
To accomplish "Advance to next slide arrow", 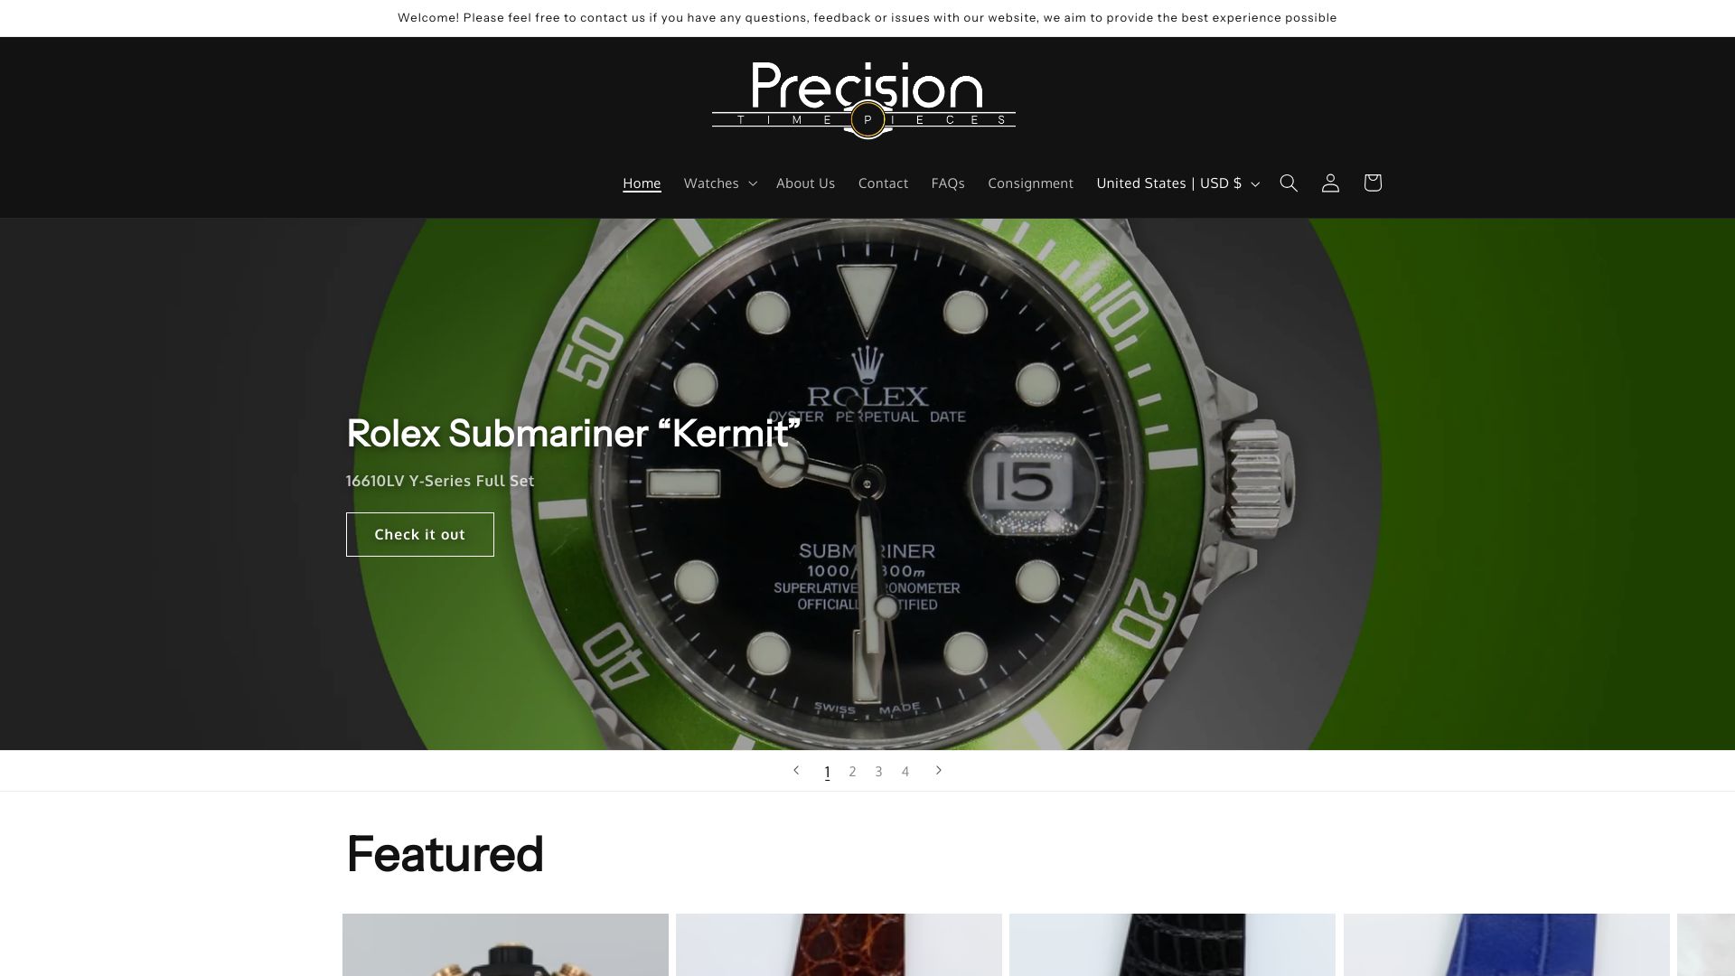I will pyautogui.click(x=939, y=771).
